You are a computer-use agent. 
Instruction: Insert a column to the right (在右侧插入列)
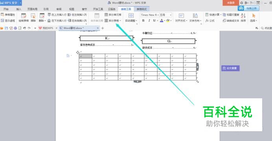point(77,20)
